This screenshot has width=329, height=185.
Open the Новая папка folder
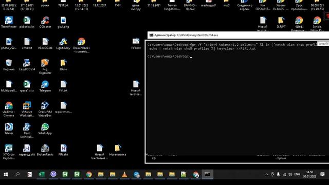pyautogui.click(x=118, y=150)
